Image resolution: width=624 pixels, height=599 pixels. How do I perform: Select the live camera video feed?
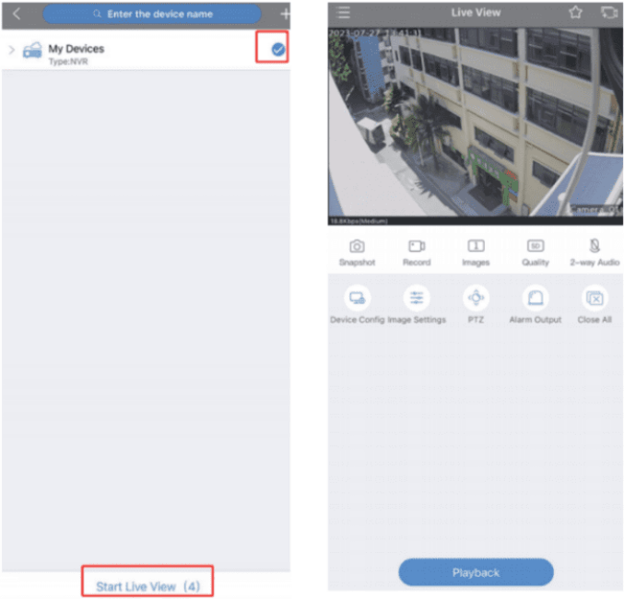[x=476, y=126]
